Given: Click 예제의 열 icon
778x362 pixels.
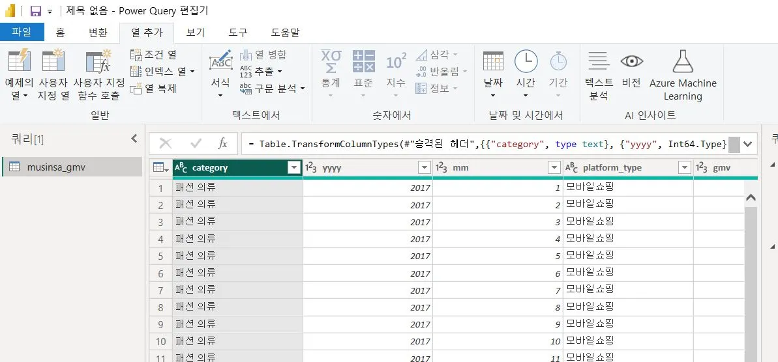Looking at the screenshot, I should [x=20, y=61].
